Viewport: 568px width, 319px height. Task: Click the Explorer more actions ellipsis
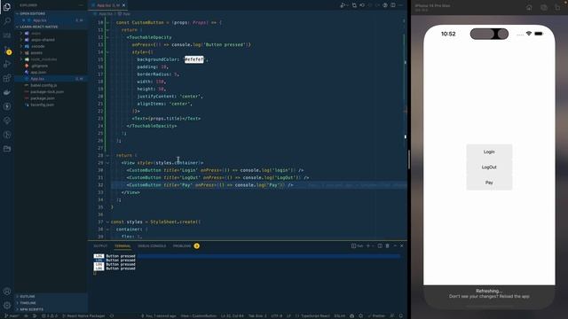click(81, 5)
